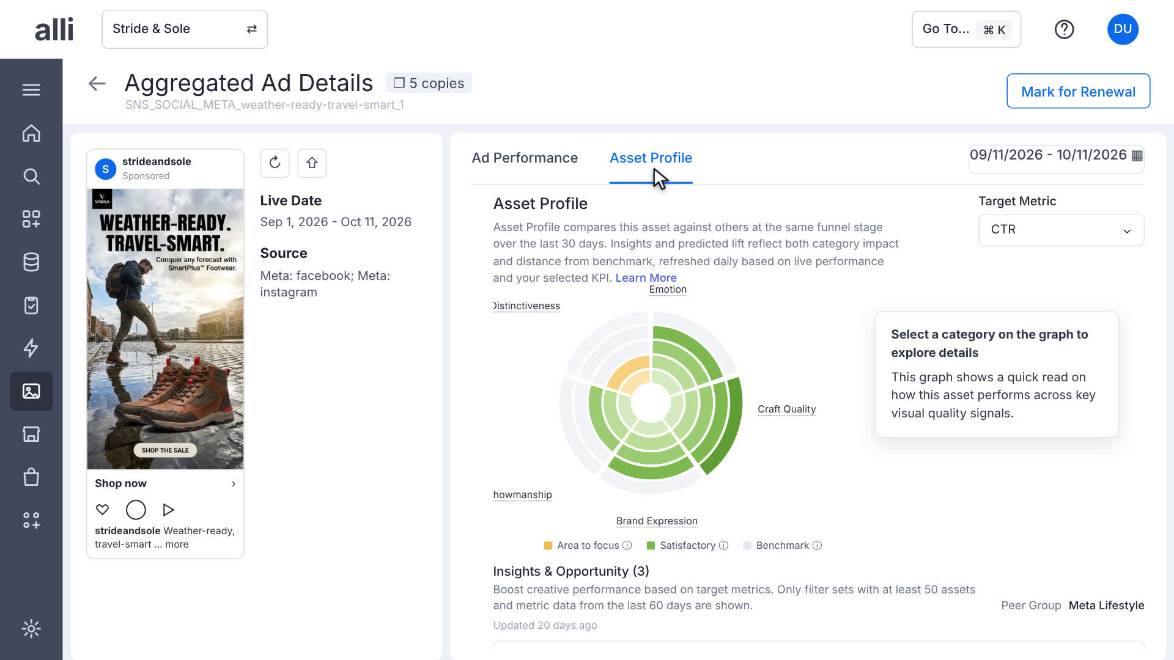Image resolution: width=1174 pixels, height=660 pixels.
Task: Open the hamburger menu in the sidebar
Action: point(31,90)
